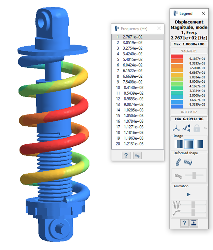
Task: Click the Max 1.0000e+00 value box
Action: 189,44
